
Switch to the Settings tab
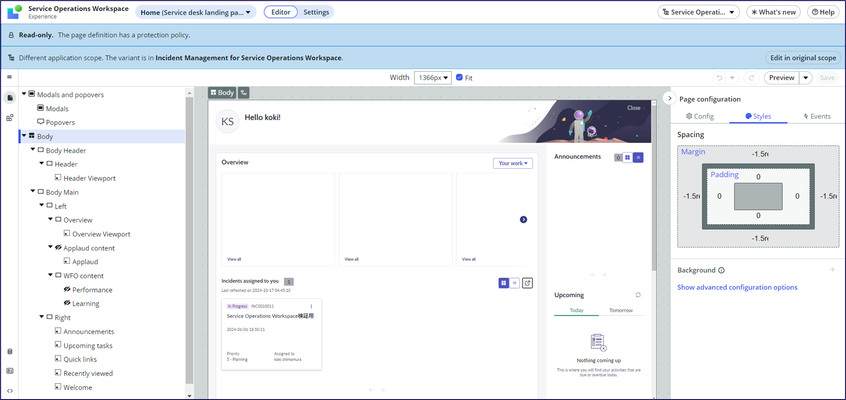click(x=316, y=12)
